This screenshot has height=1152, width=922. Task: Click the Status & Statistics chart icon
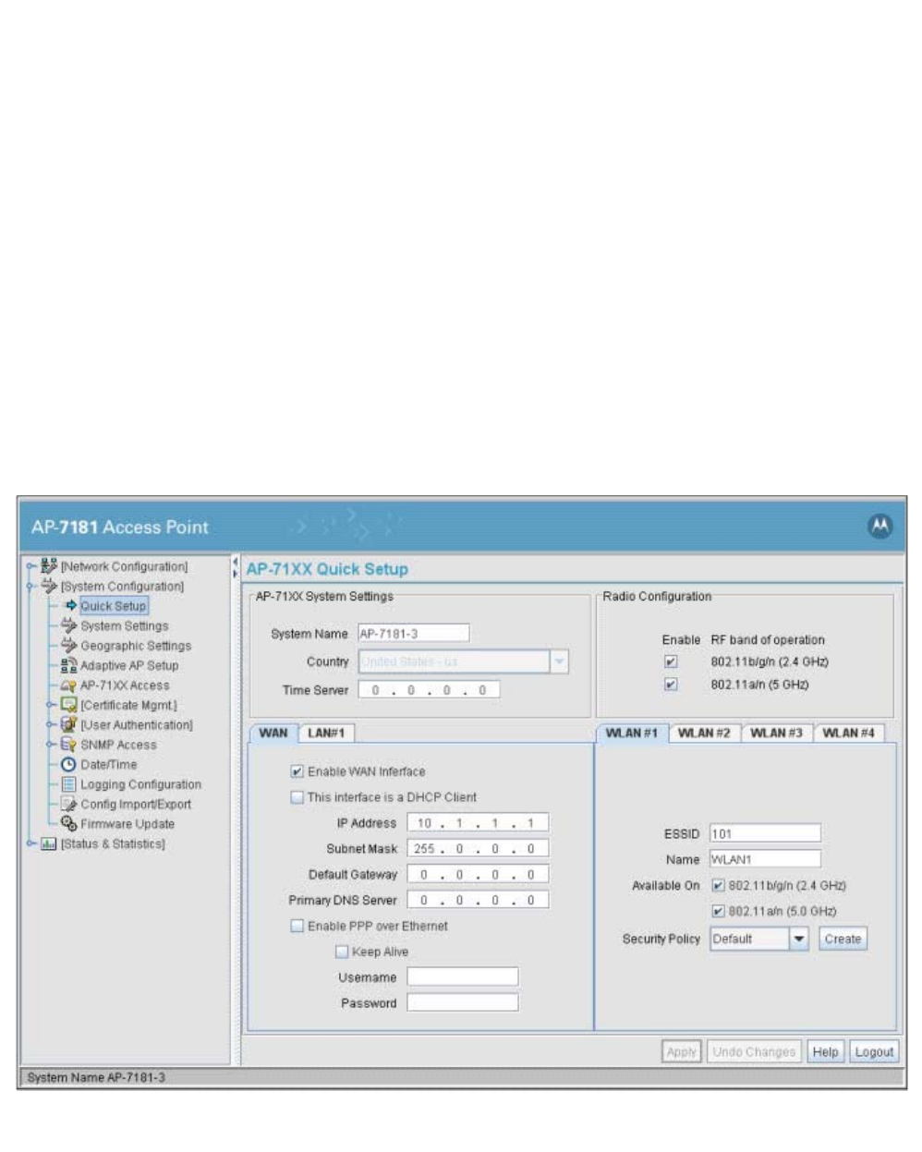[49, 843]
